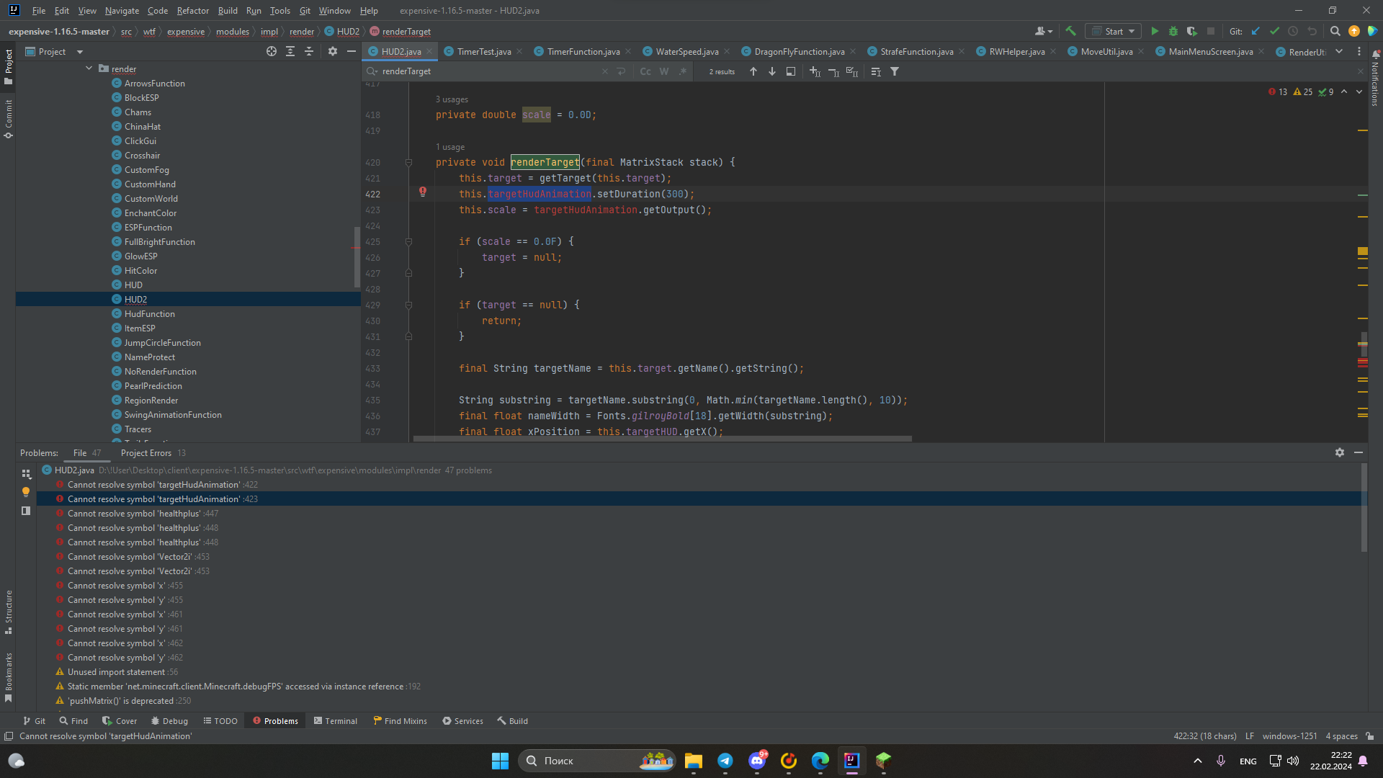
Task: Toggle Regex option in find bar
Action: 683,71
